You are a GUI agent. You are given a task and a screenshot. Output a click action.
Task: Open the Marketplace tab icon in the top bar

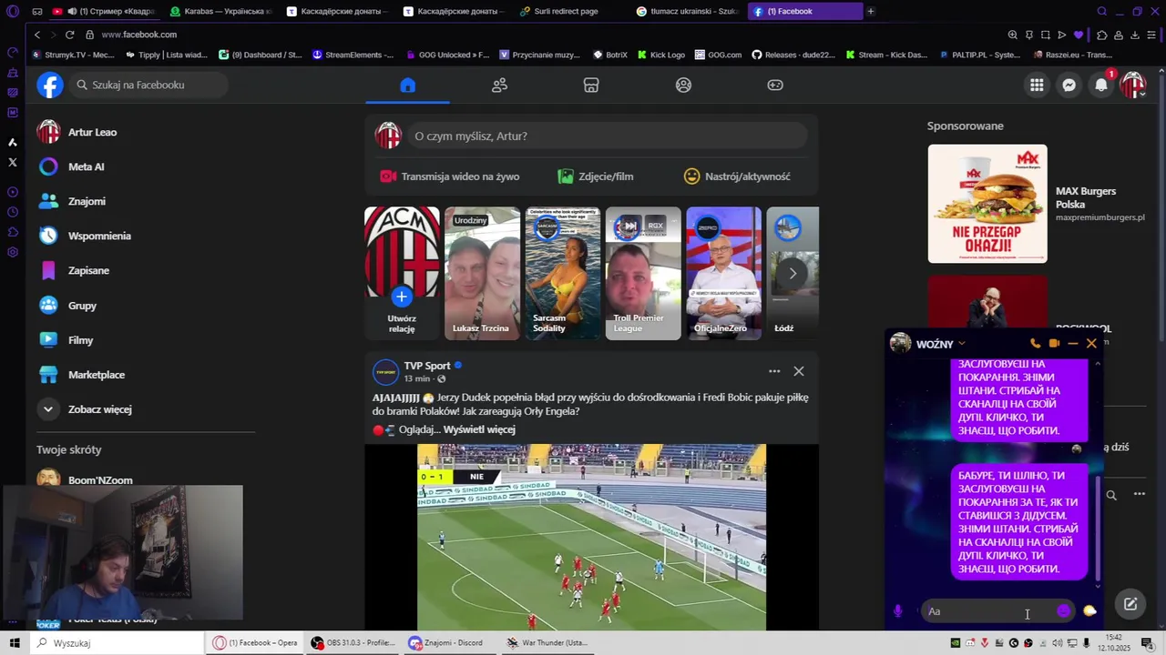pos(591,85)
